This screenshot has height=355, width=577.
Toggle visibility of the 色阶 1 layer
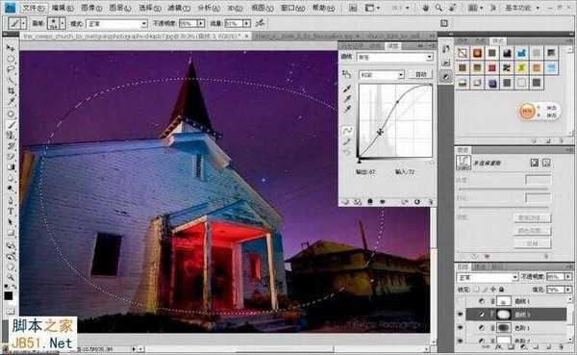[x=460, y=327]
